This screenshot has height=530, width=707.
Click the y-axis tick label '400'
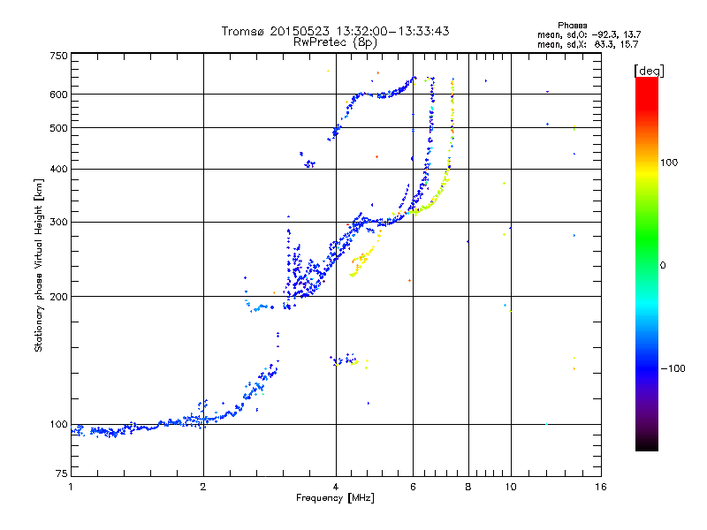point(58,169)
